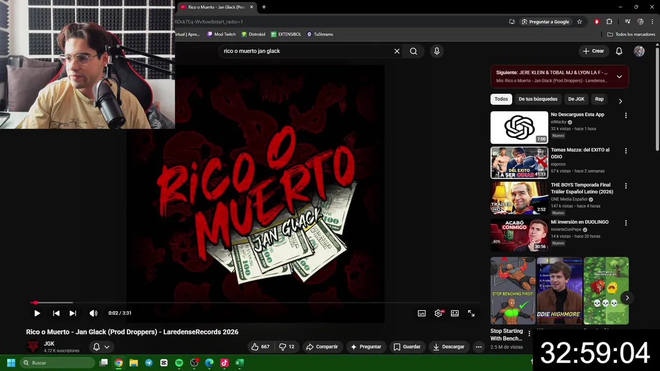The image size is (660, 371).
Task: Select the 'De tus búsquedas' chip
Action: point(538,99)
